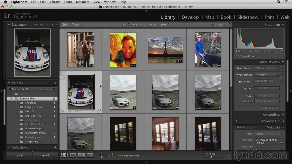Image resolution: width=292 pixels, height=164 pixels.
Task: Click badge icon on horse rider thumbnail
Action: coord(219,66)
